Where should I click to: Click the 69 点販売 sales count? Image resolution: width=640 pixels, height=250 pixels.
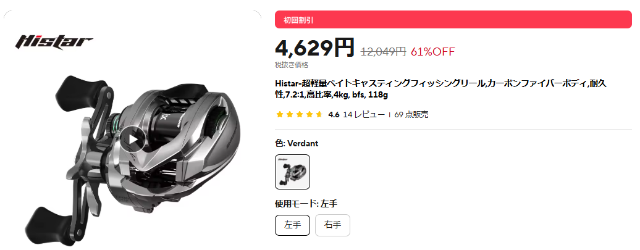[411, 115]
